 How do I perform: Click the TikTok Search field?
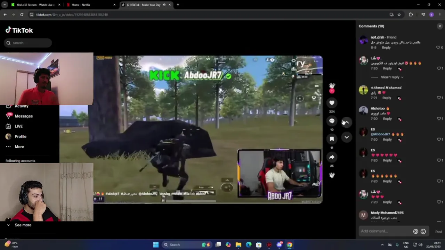pyautogui.click(x=28, y=43)
